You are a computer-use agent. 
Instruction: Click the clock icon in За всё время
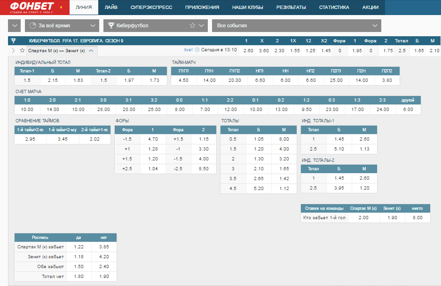click(x=33, y=25)
